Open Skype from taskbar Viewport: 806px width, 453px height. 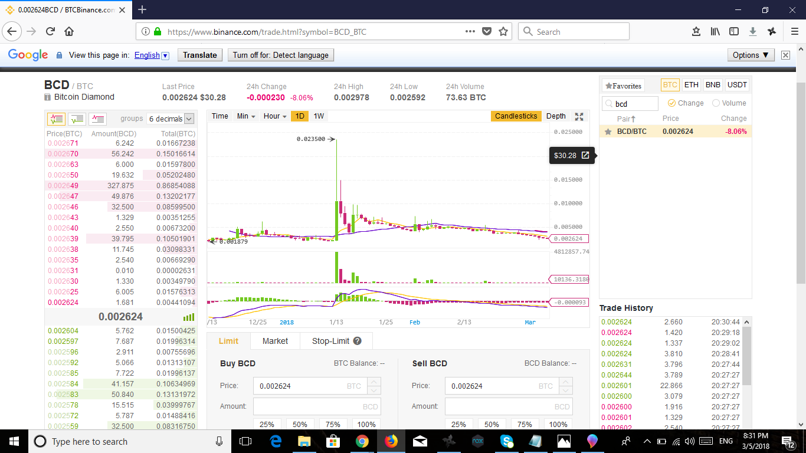(x=506, y=441)
